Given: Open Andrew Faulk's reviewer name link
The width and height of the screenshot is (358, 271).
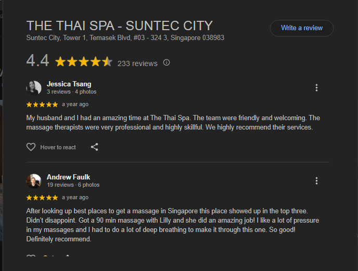Looking at the screenshot, I should [68, 177].
